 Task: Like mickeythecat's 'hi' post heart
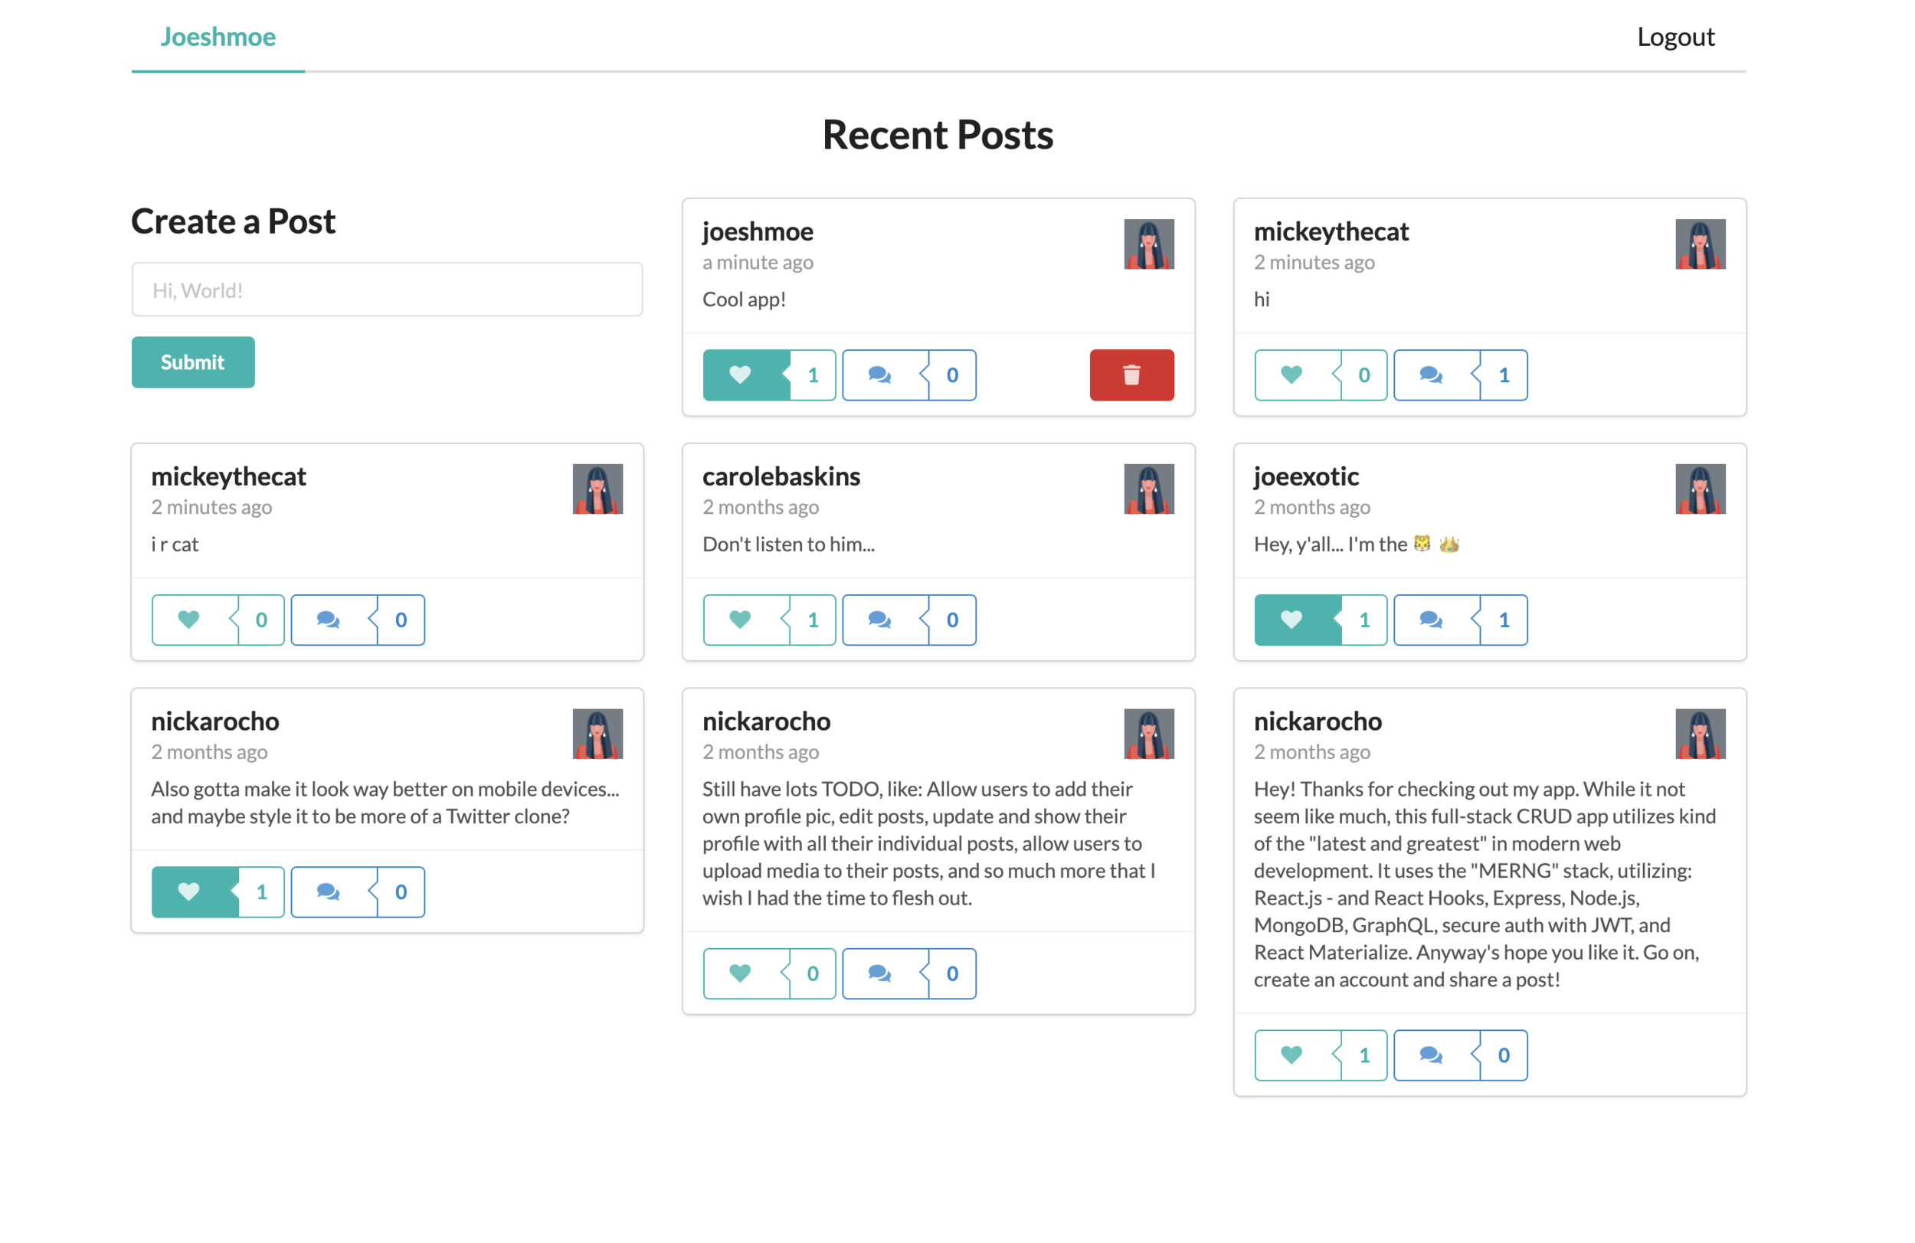[1298, 375]
